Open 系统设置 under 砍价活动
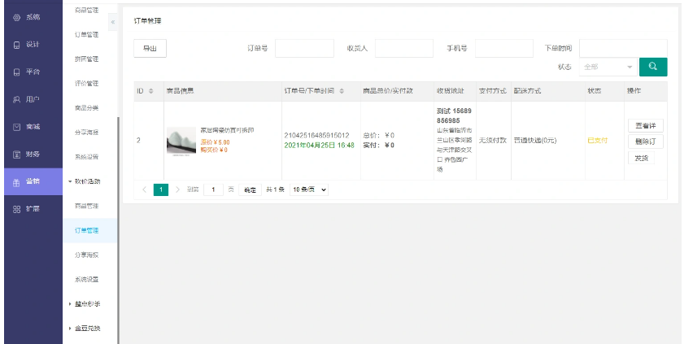The image size is (693, 344). click(x=86, y=280)
